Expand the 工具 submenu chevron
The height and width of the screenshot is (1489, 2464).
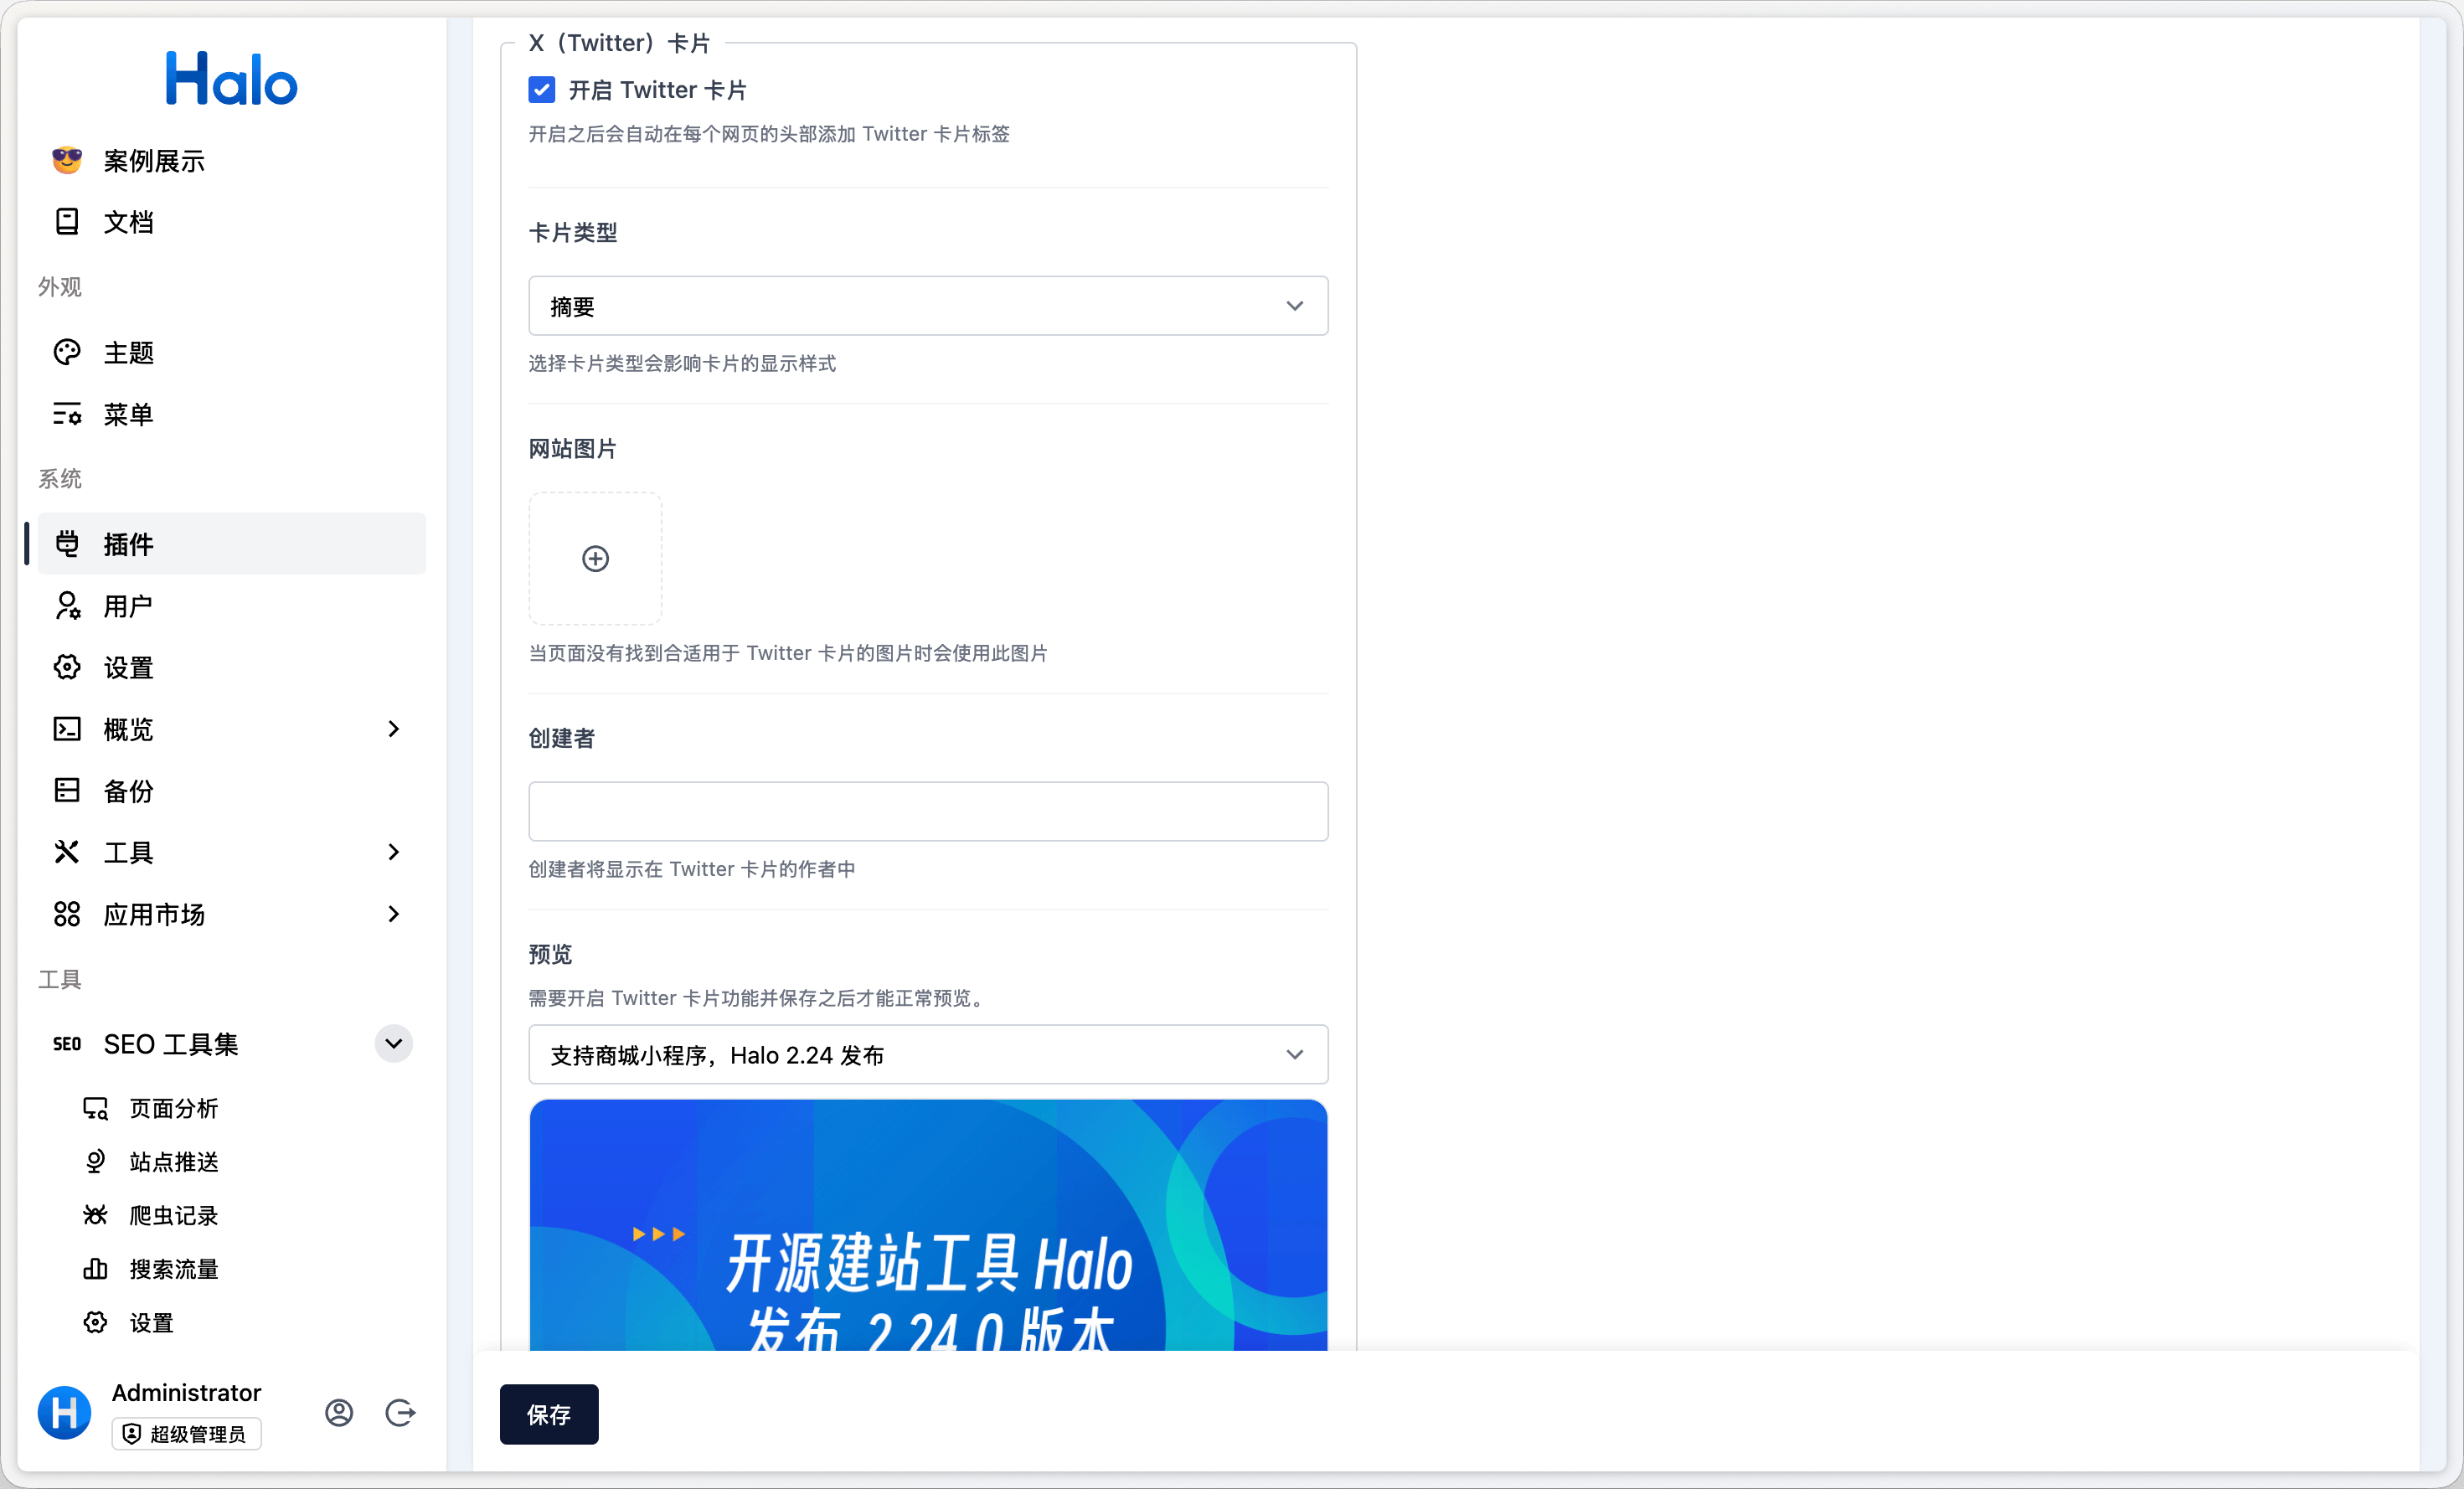[x=394, y=852]
